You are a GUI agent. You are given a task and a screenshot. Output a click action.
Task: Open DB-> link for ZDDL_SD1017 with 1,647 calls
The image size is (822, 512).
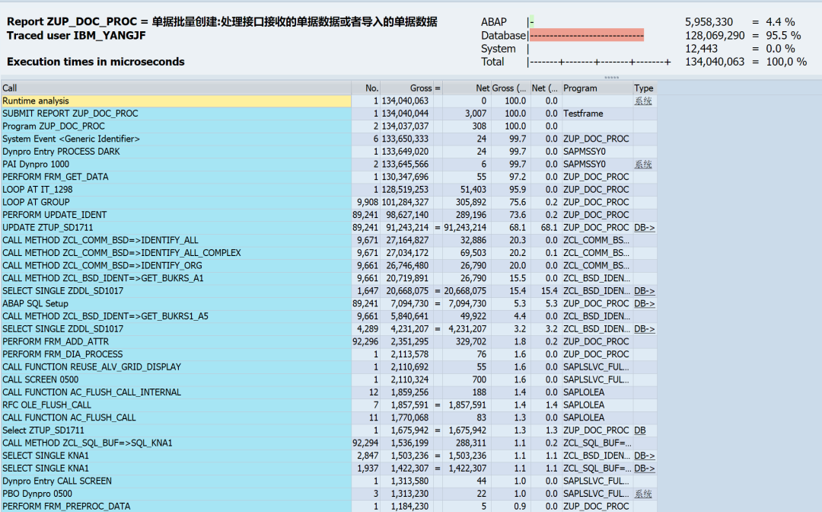point(645,291)
